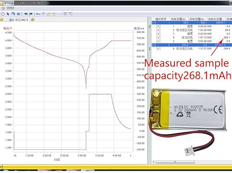
Task: Click the 268.1 capacity value cell
Action: point(227,37)
